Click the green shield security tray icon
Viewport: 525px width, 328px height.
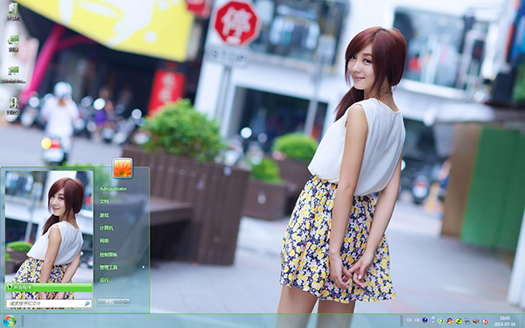441,321
